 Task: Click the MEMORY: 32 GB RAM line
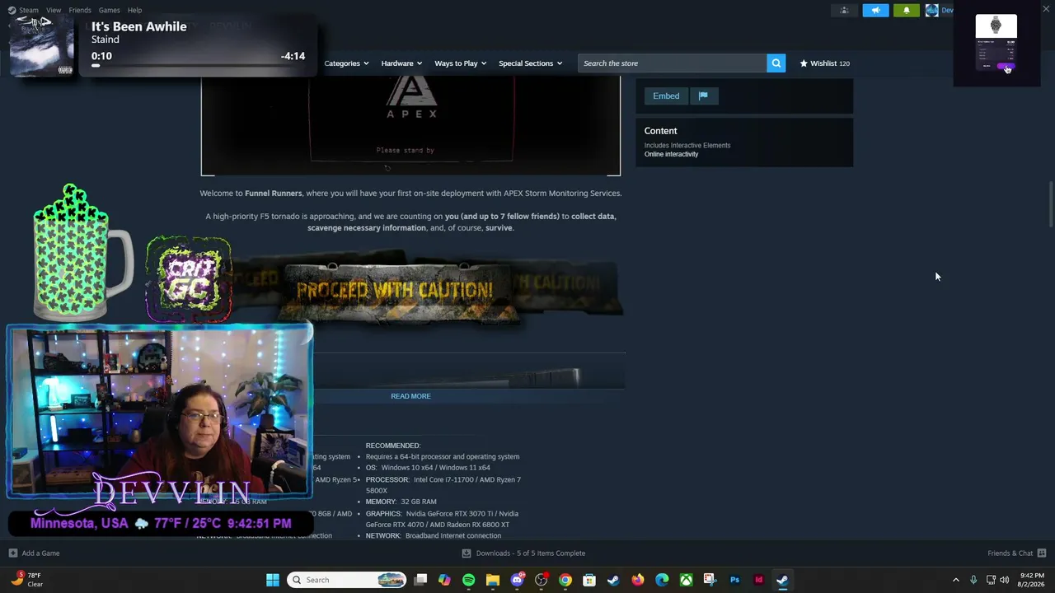click(x=401, y=502)
